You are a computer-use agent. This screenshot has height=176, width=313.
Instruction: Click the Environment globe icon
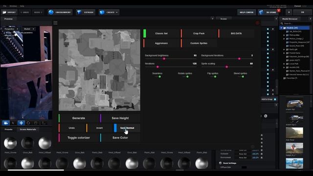coord(51,12)
